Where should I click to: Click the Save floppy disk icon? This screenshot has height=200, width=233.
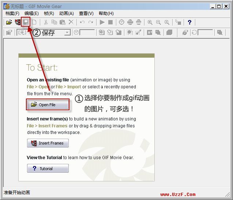tap(26, 22)
